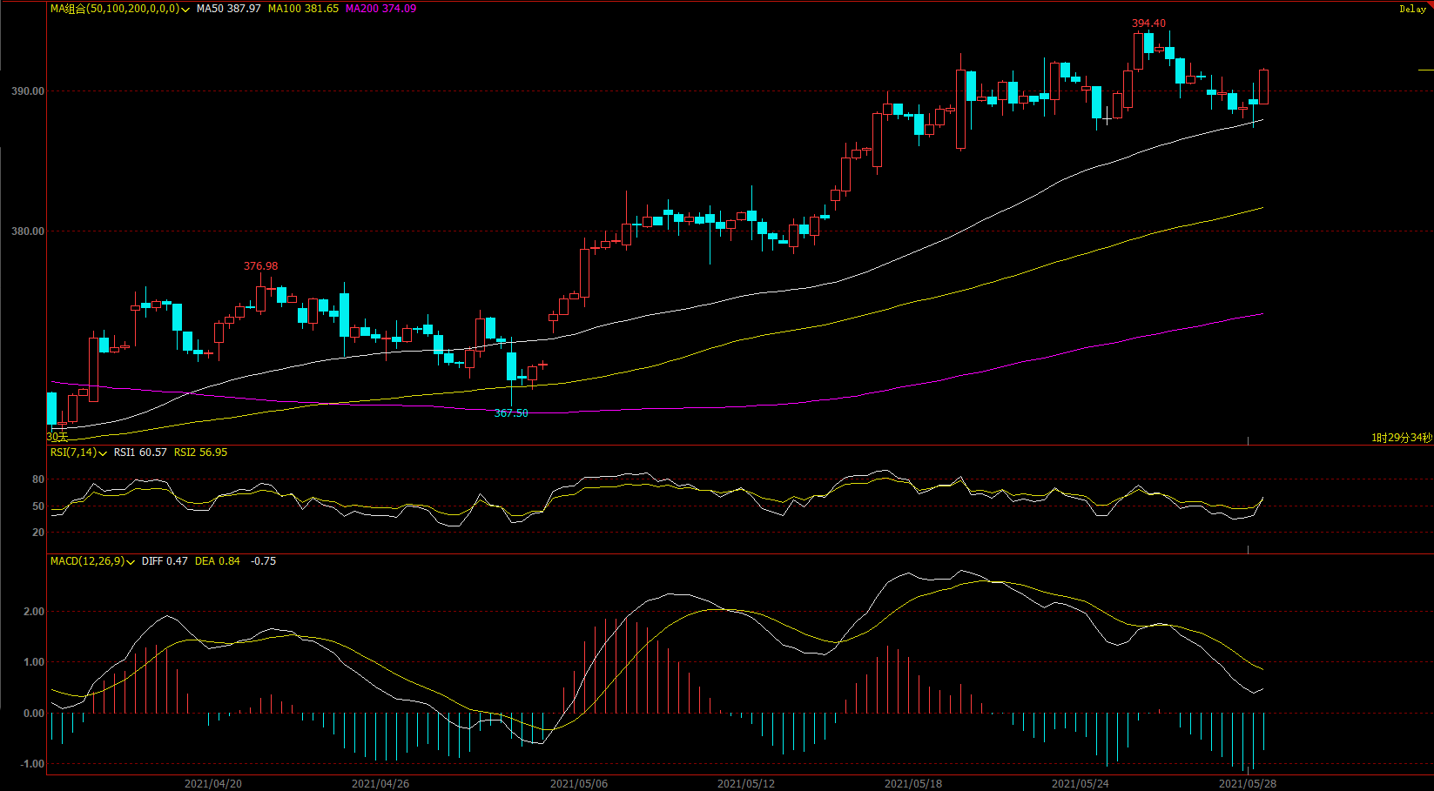Select the 367.50 low price label
This screenshot has width=1434, height=791.
click(511, 413)
